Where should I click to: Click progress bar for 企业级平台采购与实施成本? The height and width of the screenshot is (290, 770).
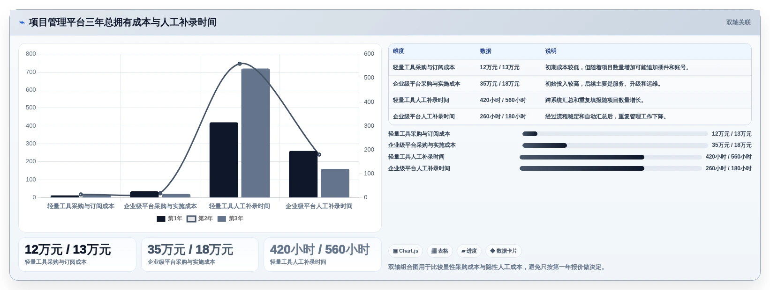(615, 145)
